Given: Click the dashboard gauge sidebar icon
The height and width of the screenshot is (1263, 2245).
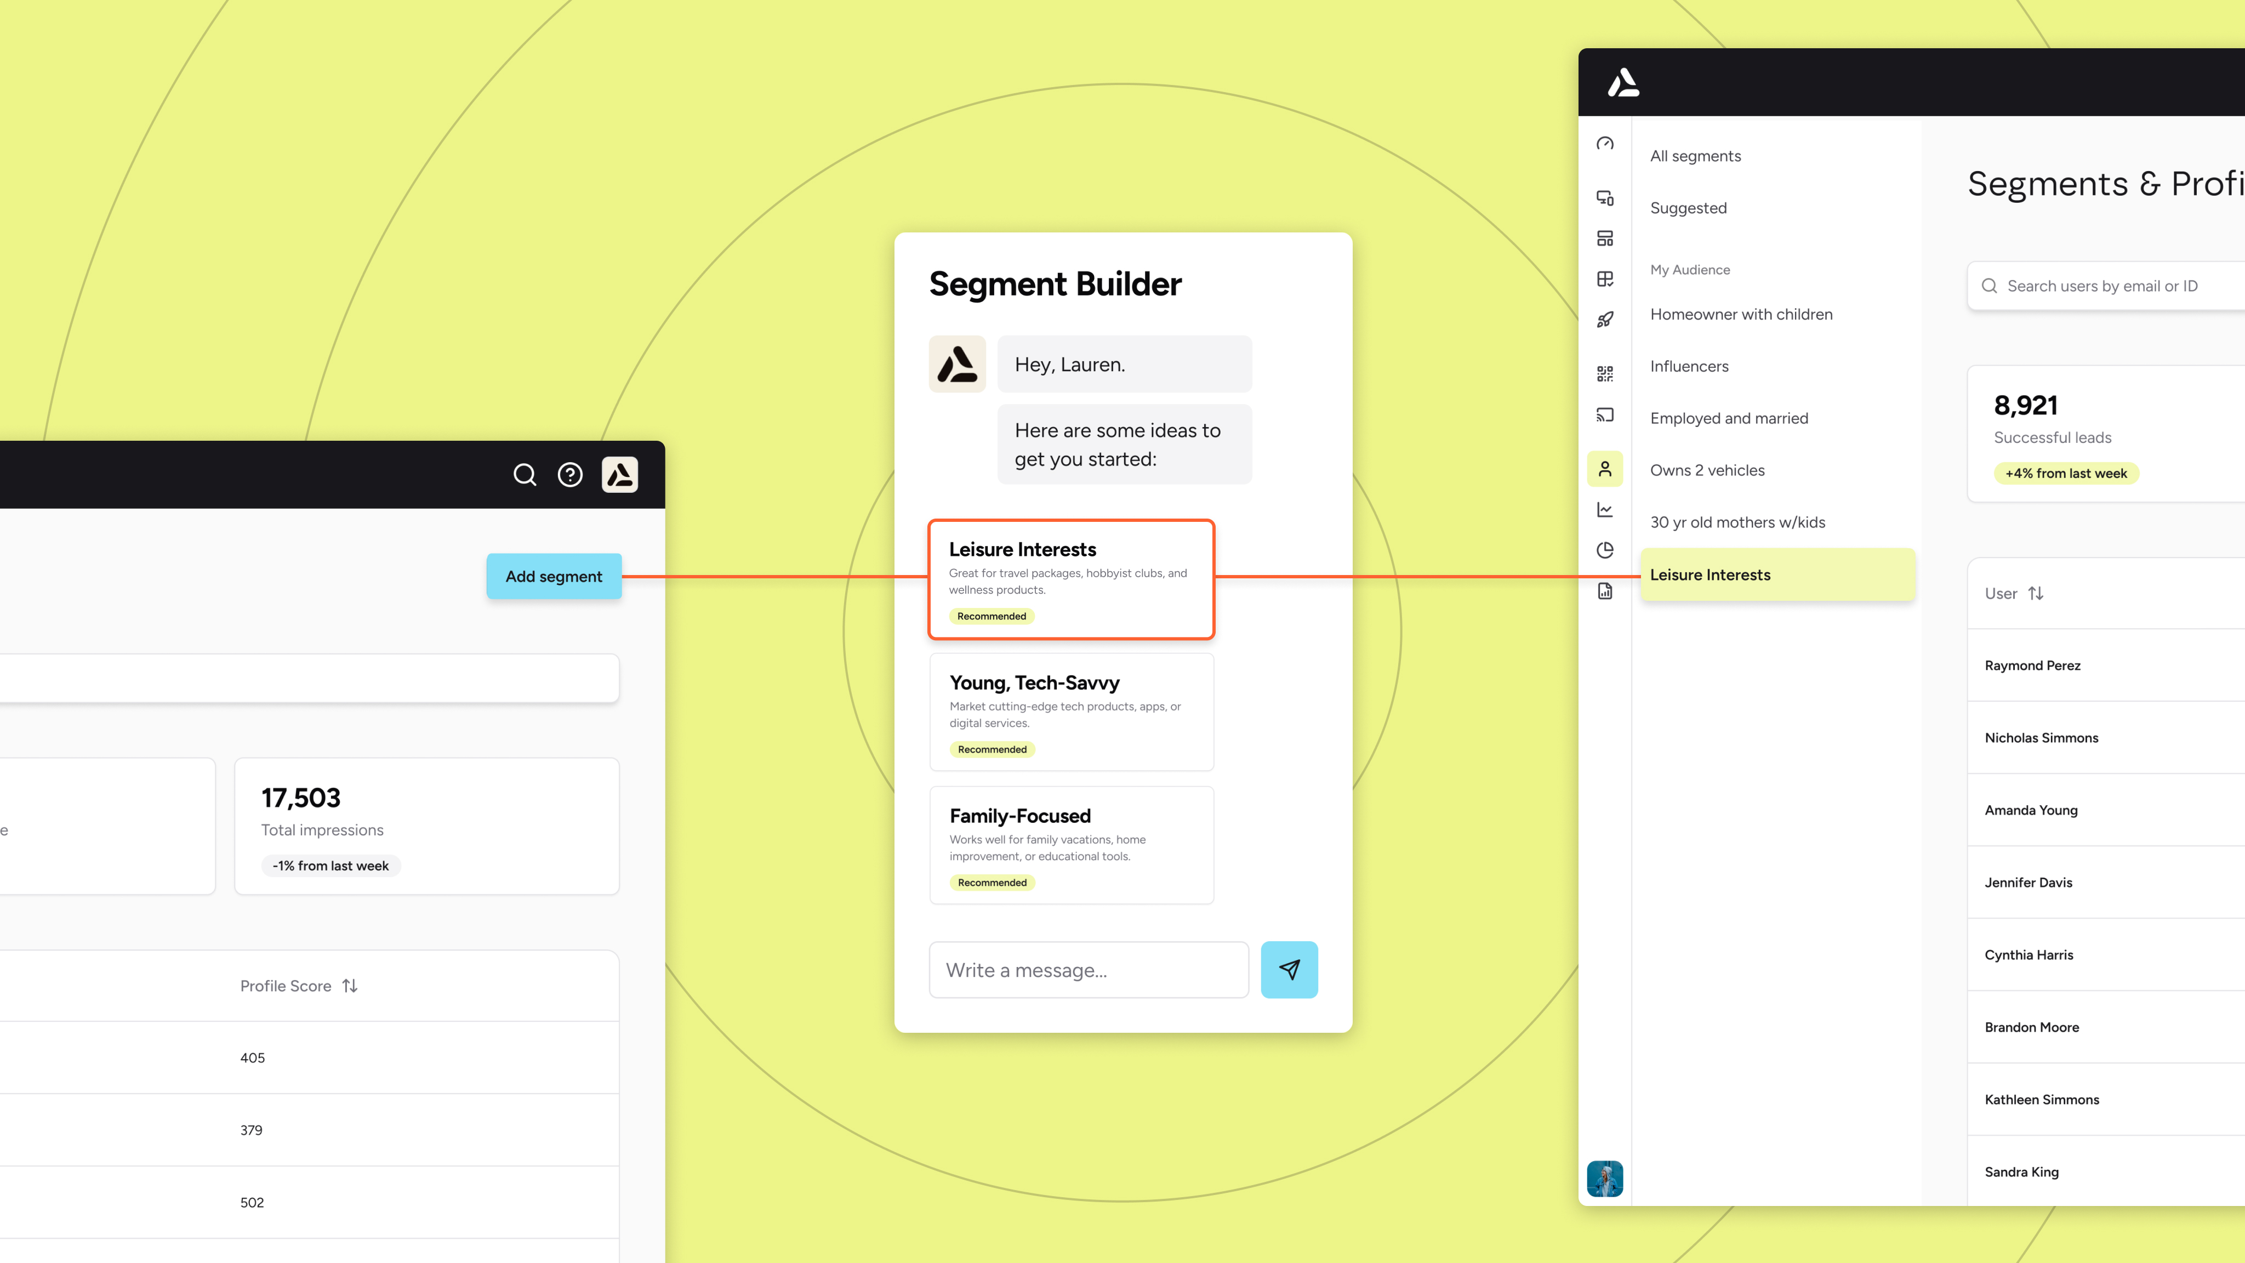Looking at the screenshot, I should pos(1604,144).
